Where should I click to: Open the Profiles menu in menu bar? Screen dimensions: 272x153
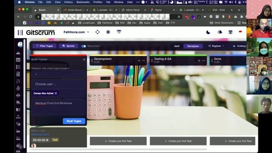(x=98, y=2)
